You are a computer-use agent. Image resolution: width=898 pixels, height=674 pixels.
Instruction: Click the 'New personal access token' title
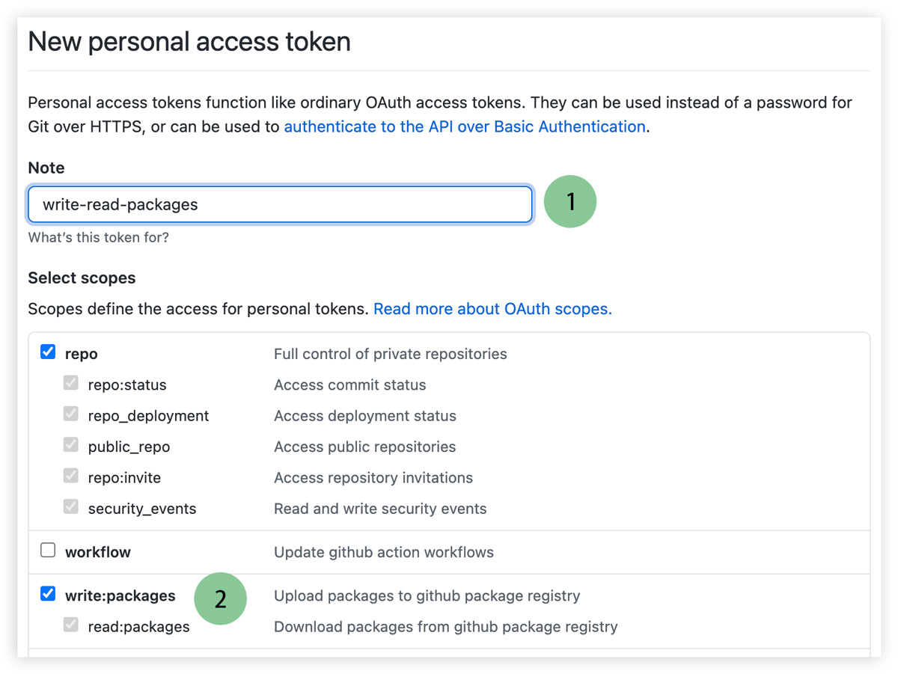click(189, 41)
